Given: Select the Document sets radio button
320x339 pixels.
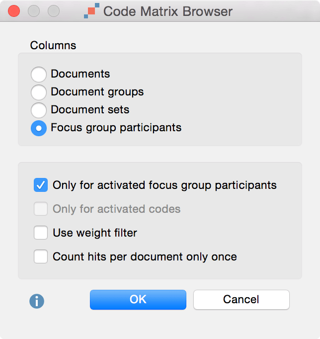Looking at the screenshot, I should tap(39, 110).
